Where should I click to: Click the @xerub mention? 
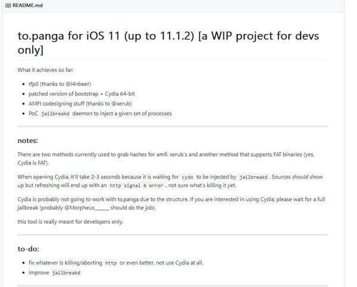(121, 104)
